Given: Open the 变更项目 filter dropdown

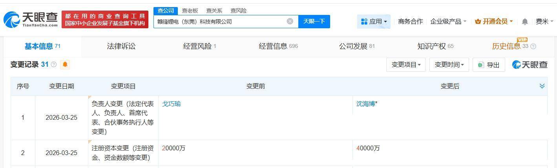Looking at the screenshot, I should coord(406,65).
